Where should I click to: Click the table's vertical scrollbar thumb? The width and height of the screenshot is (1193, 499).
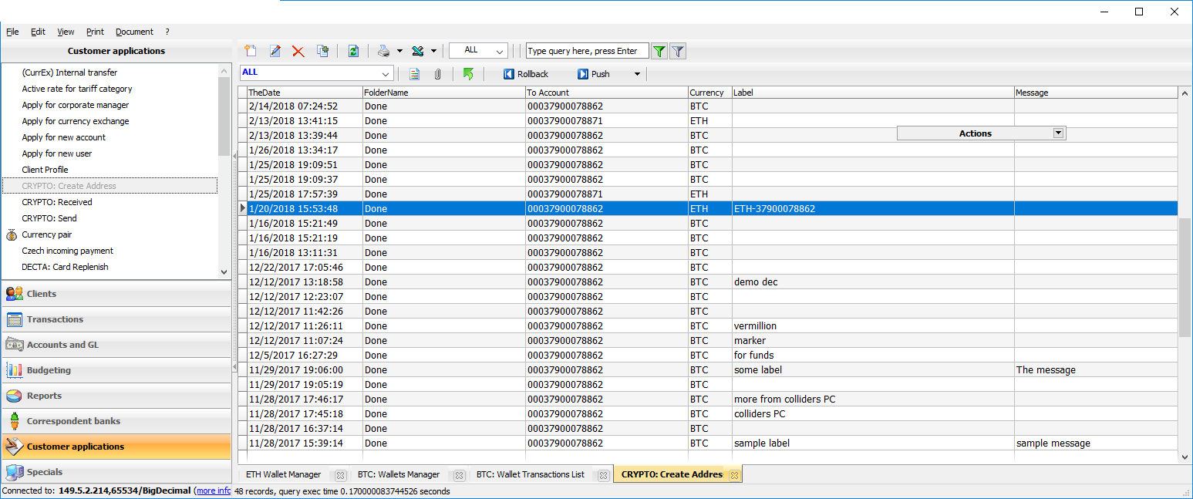click(1185, 277)
